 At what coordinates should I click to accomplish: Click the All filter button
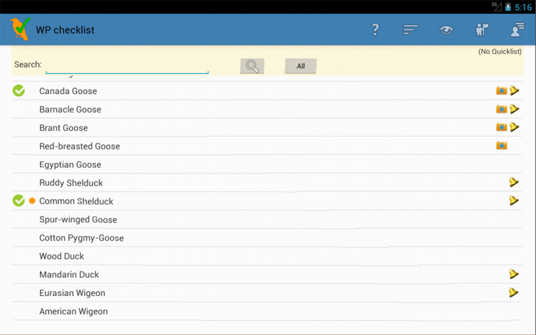click(300, 66)
